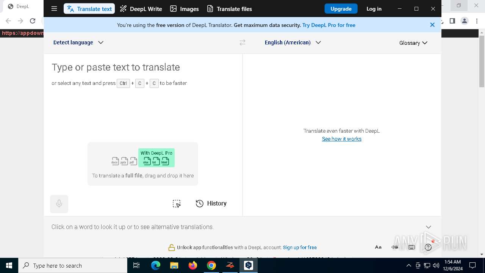Click the browser profile avatar icon
The image size is (485, 273).
point(465,21)
